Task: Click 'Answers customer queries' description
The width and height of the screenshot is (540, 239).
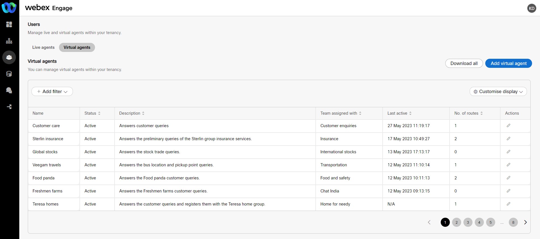Action: click(144, 126)
